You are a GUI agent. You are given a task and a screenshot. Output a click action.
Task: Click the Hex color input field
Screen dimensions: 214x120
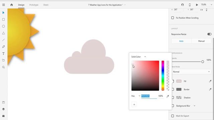tap(149, 96)
